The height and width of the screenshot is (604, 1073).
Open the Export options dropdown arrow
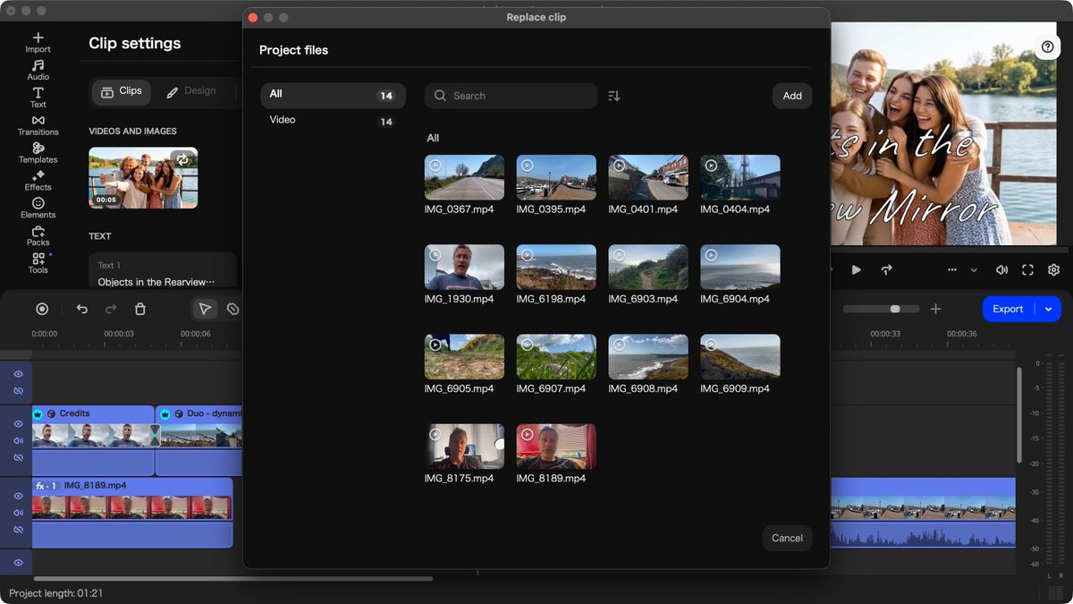[1048, 309]
